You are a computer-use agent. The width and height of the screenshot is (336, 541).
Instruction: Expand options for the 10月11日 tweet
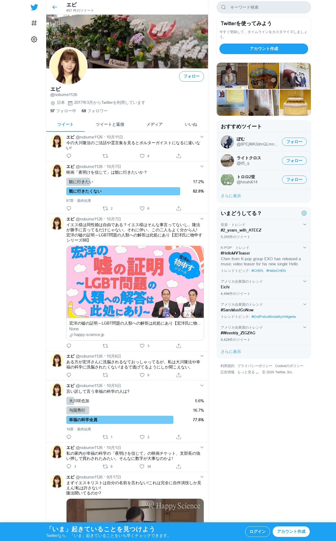pyautogui.click(x=202, y=137)
